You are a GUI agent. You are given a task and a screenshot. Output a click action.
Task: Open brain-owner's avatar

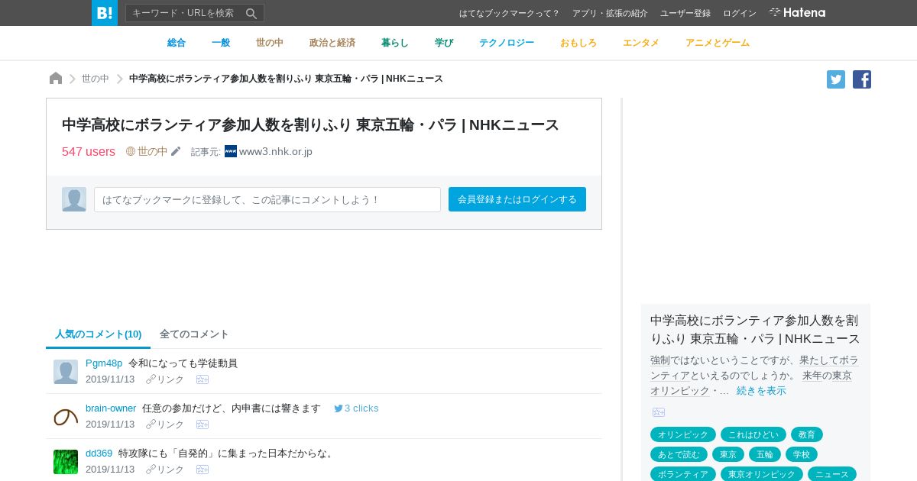pyautogui.click(x=66, y=417)
